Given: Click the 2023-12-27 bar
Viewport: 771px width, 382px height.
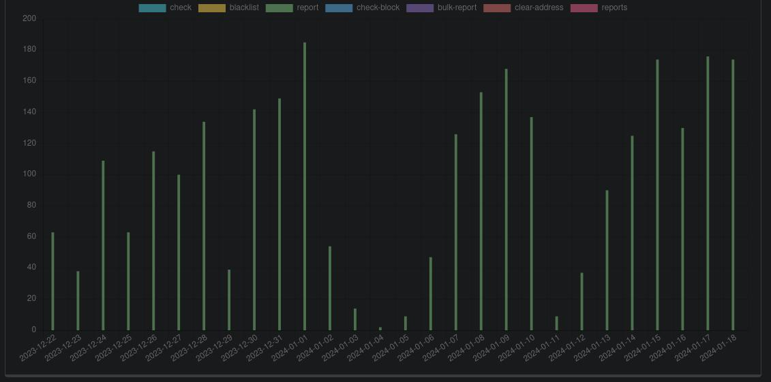Looking at the screenshot, I should coord(179,253).
